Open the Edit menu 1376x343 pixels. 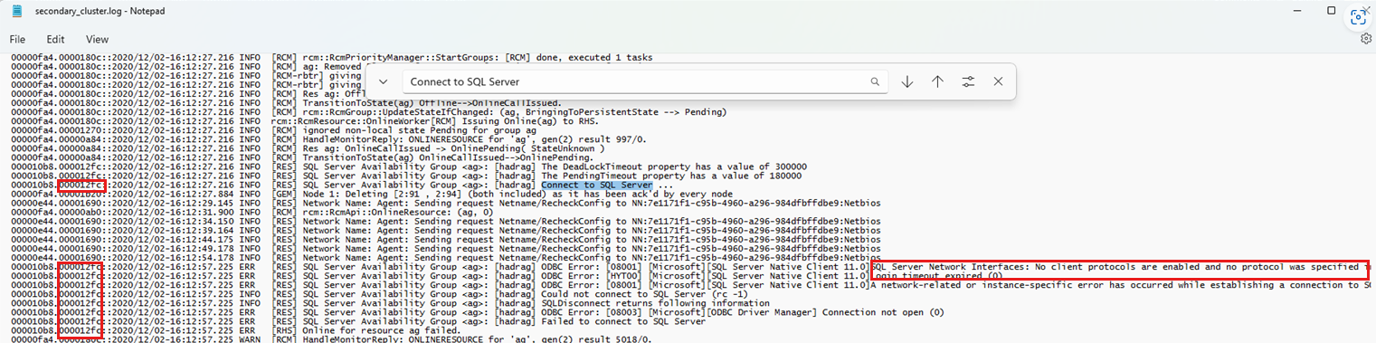[x=56, y=39]
